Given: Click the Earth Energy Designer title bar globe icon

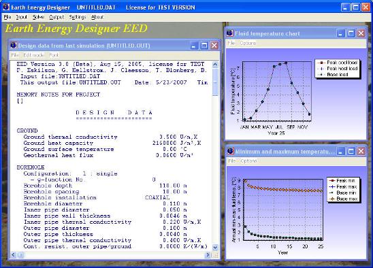Looking at the screenshot, I should pos(6,7).
